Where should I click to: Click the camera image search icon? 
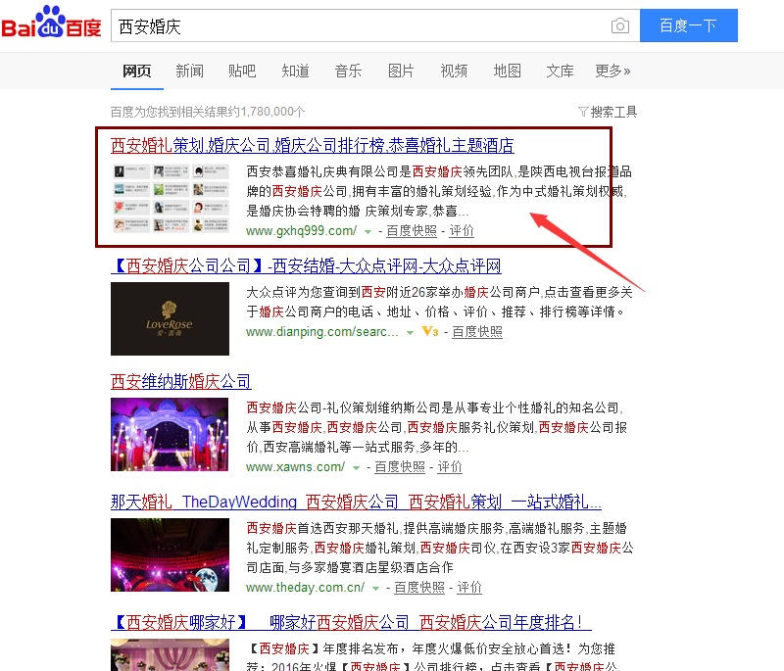(x=619, y=26)
